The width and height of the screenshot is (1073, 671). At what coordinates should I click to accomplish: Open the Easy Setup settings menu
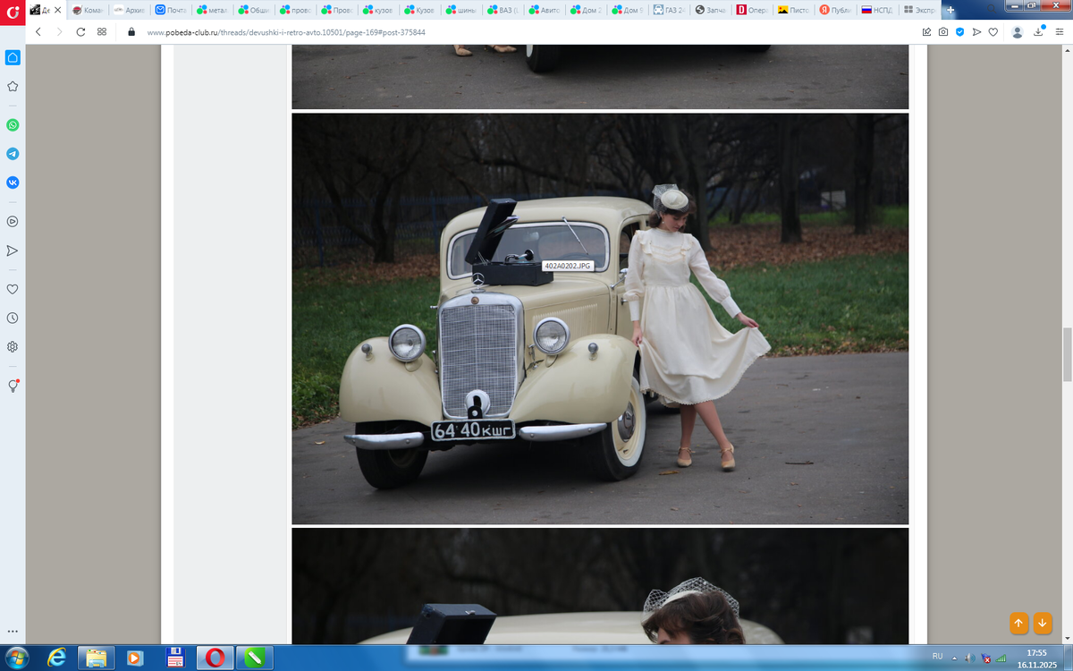click(1059, 31)
